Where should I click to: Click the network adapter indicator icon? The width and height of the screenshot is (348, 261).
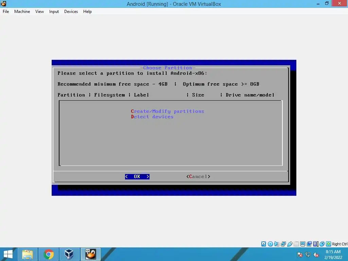pos(283,244)
